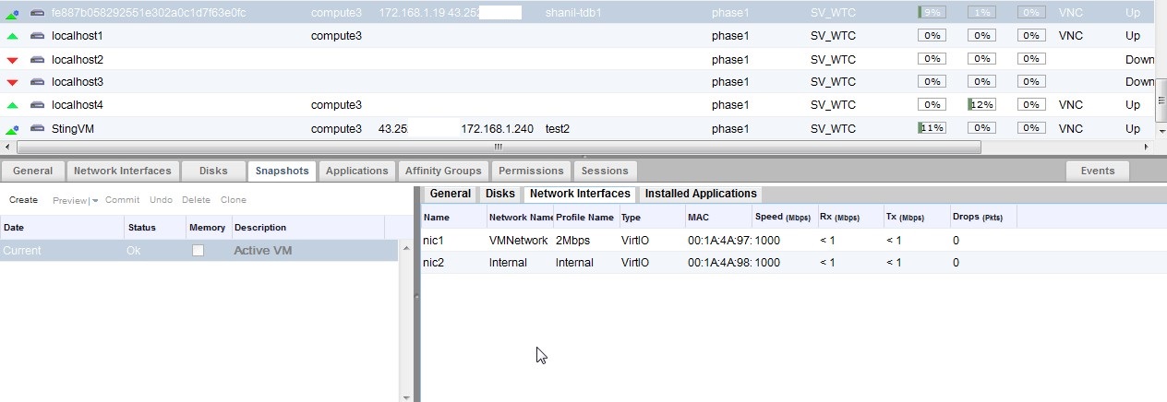Open the Preview dropdown arrow

tap(95, 201)
